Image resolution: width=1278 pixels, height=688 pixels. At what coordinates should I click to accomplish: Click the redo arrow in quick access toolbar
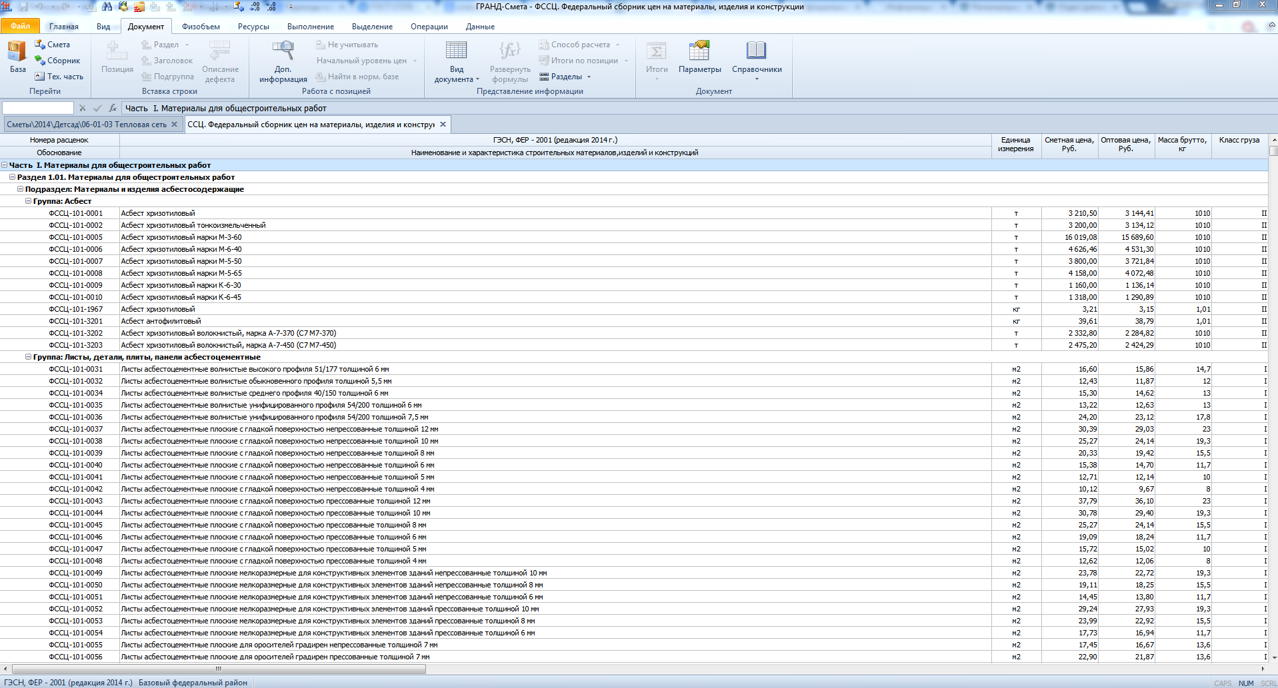[x=65, y=7]
